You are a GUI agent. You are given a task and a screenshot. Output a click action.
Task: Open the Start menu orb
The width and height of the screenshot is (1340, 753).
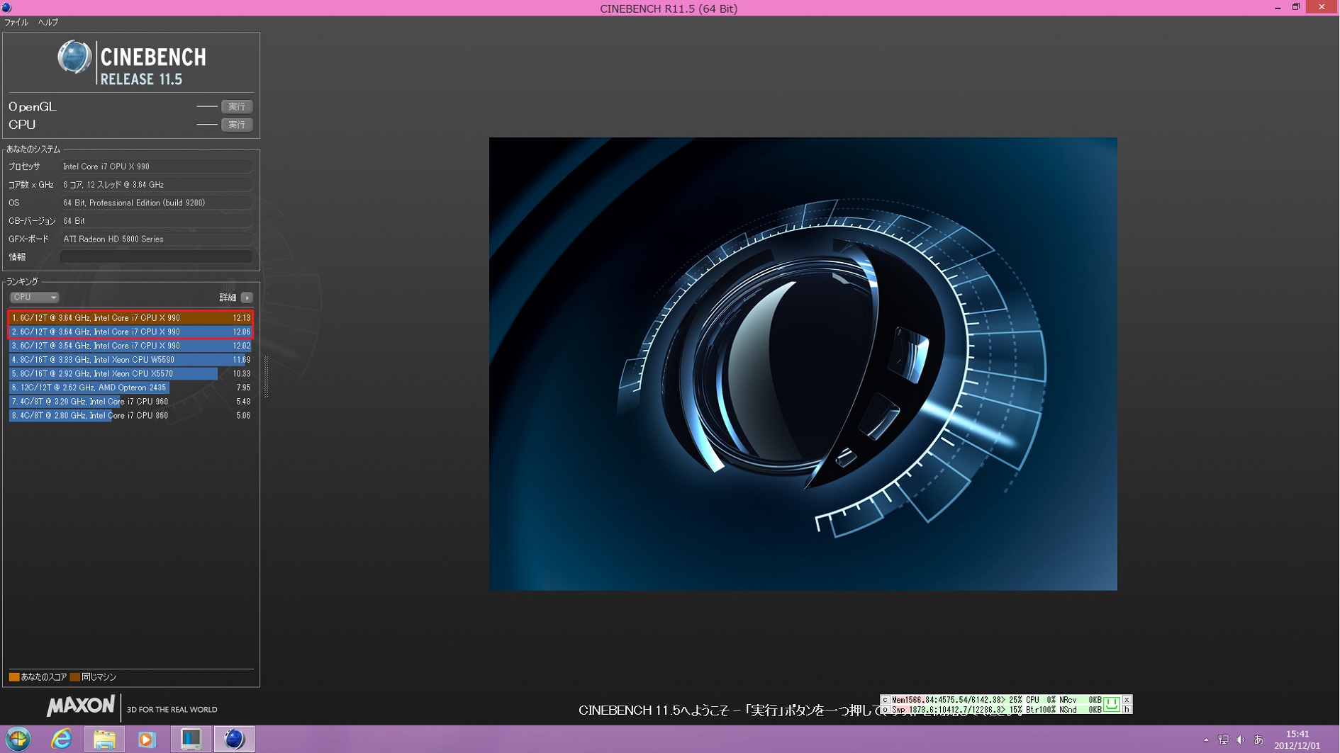pyautogui.click(x=18, y=740)
